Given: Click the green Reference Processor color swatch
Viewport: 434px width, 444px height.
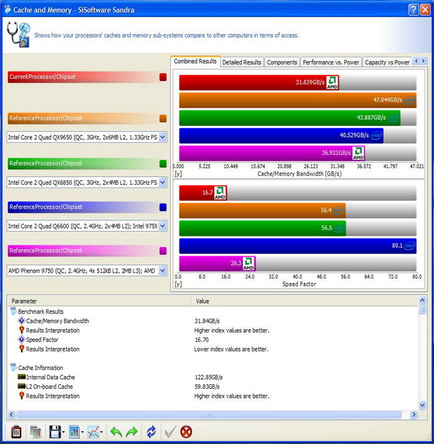Looking at the screenshot, I should [x=163, y=164].
